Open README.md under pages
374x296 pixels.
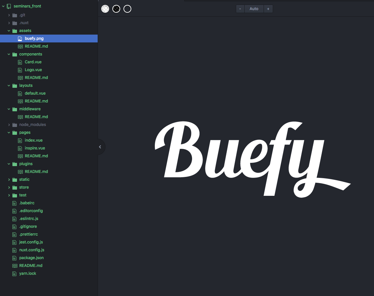36,156
